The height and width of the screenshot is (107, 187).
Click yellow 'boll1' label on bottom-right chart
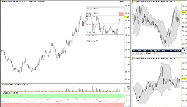coord(179,58)
